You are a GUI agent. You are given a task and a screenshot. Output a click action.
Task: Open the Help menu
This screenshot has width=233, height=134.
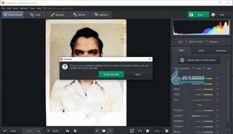[x=39, y=8]
